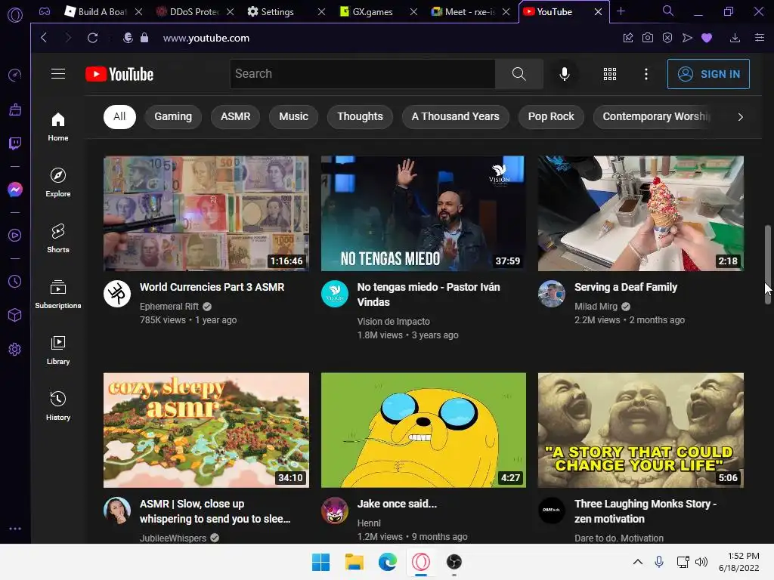The image size is (774, 580).
Task: Open Three Laughing Monks video thumbnail
Action: (x=641, y=430)
